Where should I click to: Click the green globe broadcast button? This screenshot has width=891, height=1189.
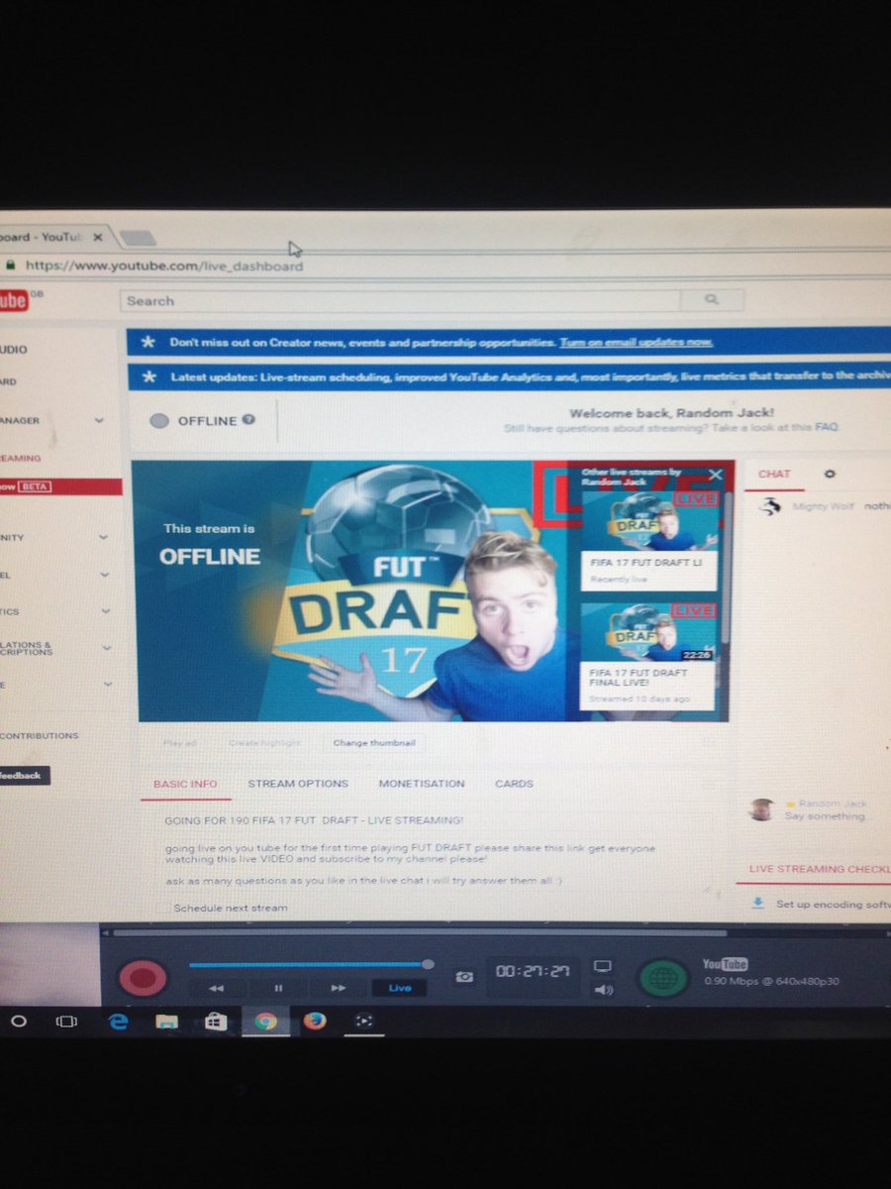663,978
